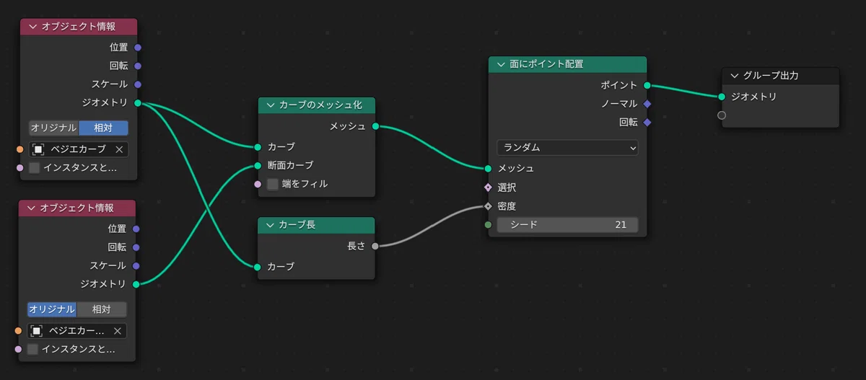
Task: Click the highlighted オリジナル button
Action: point(52,309)
